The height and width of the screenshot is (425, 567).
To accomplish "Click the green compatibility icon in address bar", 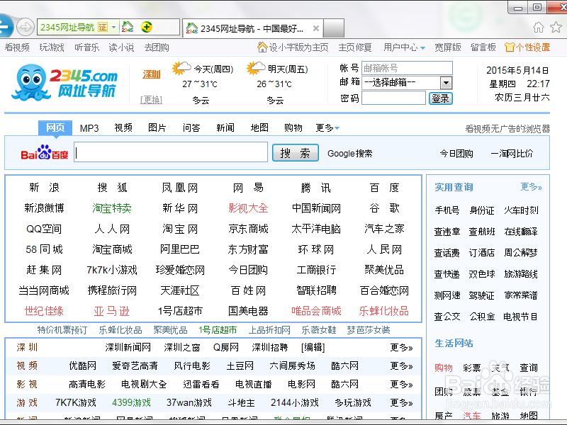I will [x=147, y=27].
